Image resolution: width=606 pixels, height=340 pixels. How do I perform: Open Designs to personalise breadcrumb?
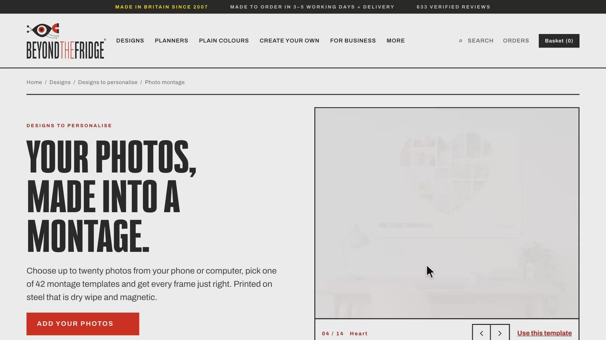[108, 82]
